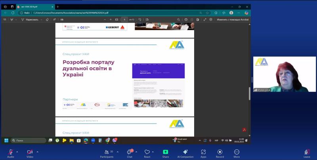
Task: Unmute microphone with the Audio button
Action: click(10, 152)
